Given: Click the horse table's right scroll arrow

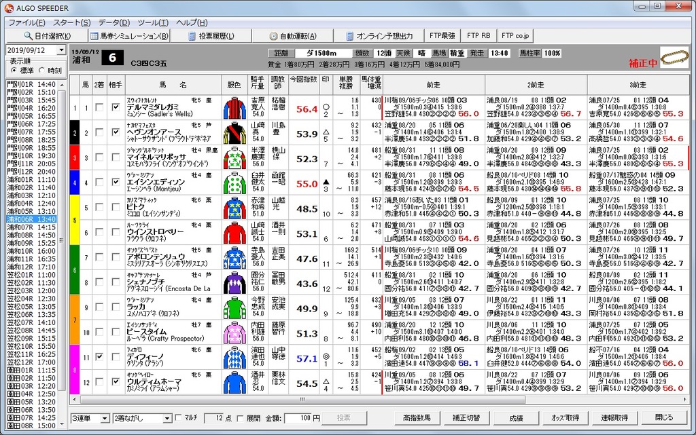Looking at the screenshot, I should click(685, 399).
